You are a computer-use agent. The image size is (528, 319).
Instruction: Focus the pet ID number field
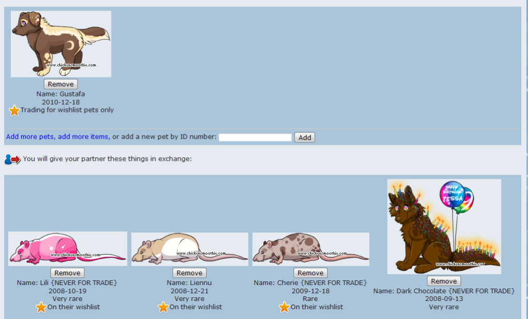(x=255, y=137)
